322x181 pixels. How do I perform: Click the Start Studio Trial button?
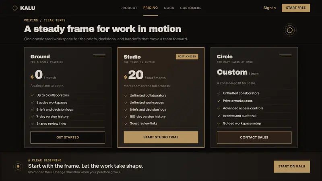161,137
